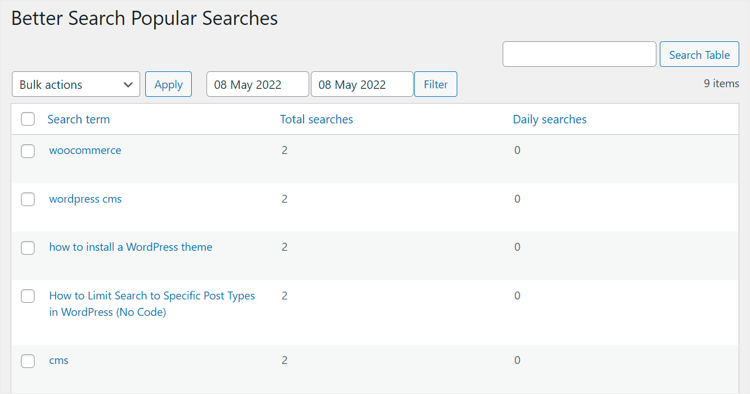
Task: Click daily searches value in woocommerce row
Action: 517,150
